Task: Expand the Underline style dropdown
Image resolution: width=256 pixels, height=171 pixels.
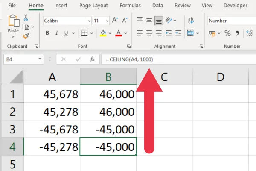Action: [73, 33]
